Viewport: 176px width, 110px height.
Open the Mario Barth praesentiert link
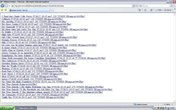54,58
